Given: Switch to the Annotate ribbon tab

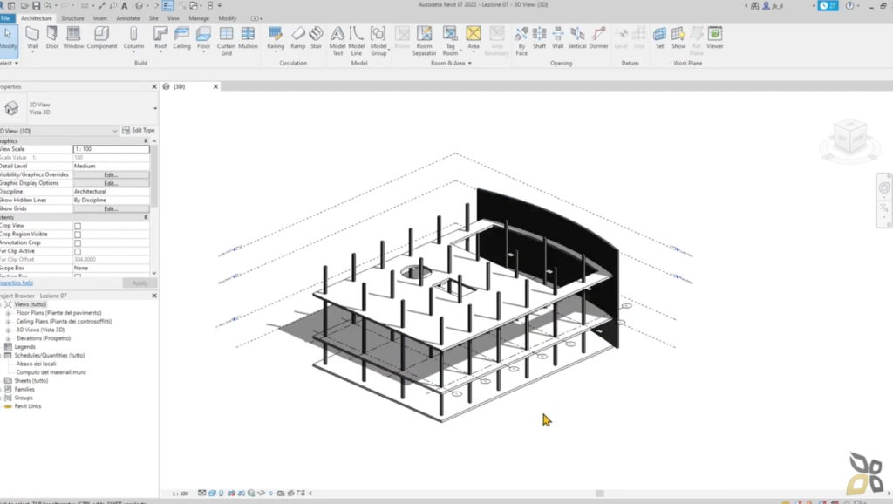Looking at the screenshot, I should click(x=128, y=18).
